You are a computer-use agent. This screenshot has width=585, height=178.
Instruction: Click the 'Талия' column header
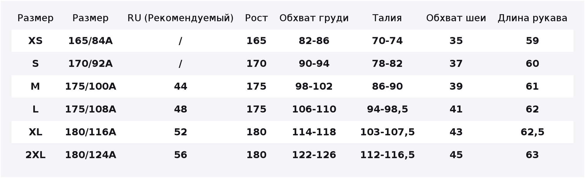click(x=387, y=18)
